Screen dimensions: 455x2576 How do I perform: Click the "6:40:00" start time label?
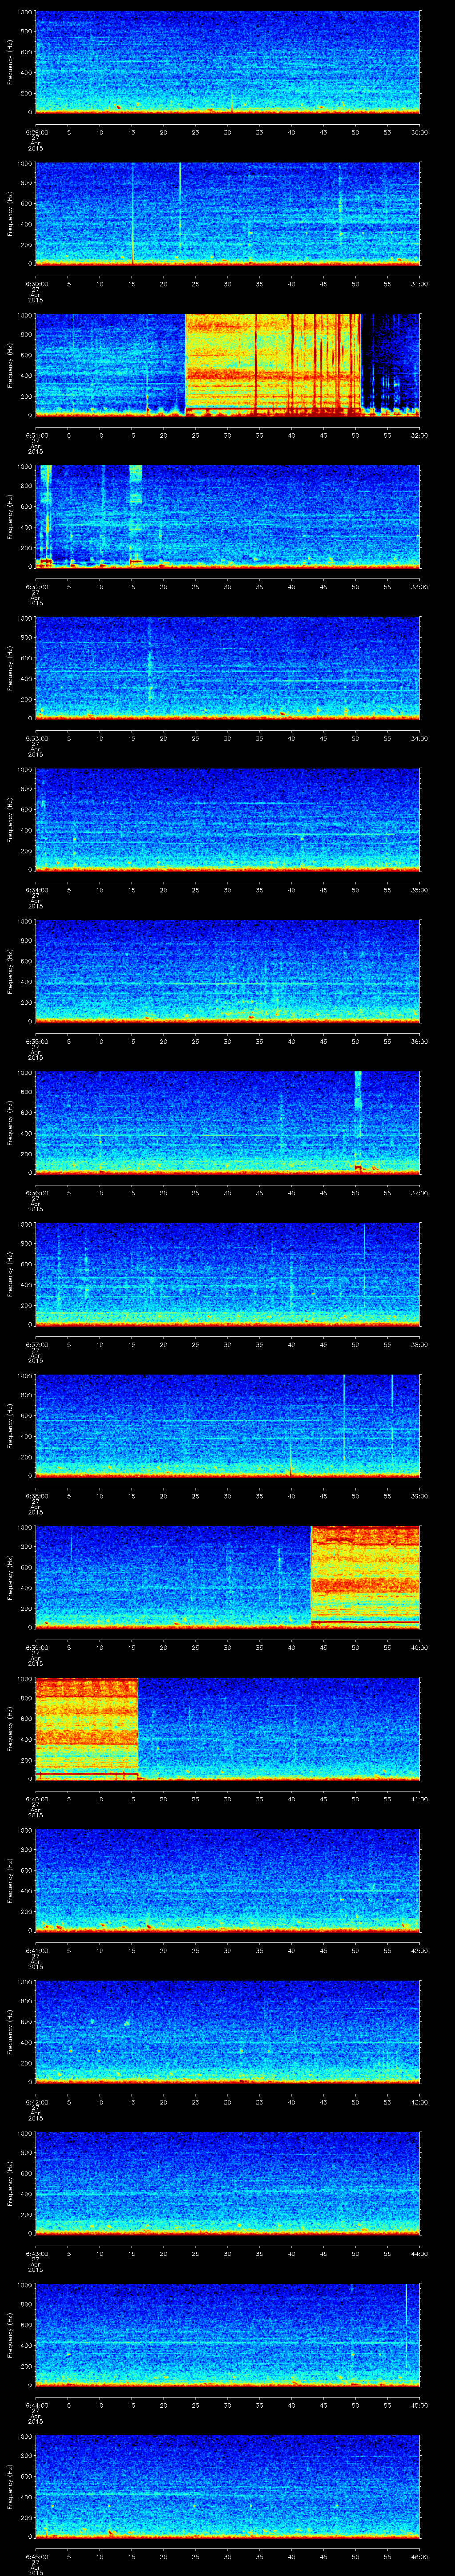(x=36, y=1799)
